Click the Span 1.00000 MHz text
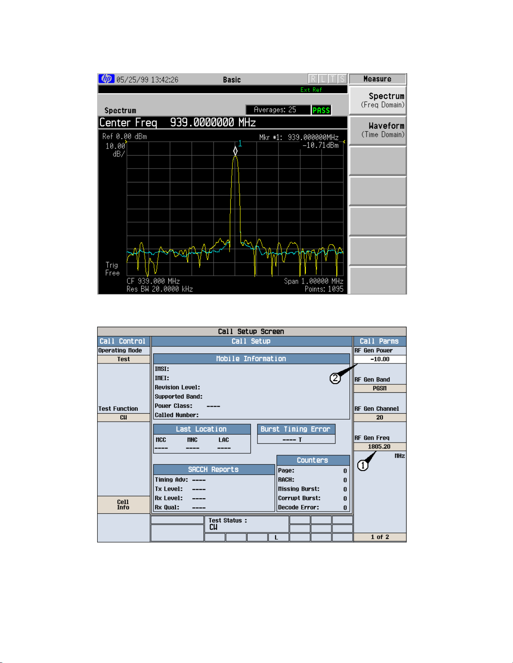Viewport: 513px width, 663px height. [314, 281]
